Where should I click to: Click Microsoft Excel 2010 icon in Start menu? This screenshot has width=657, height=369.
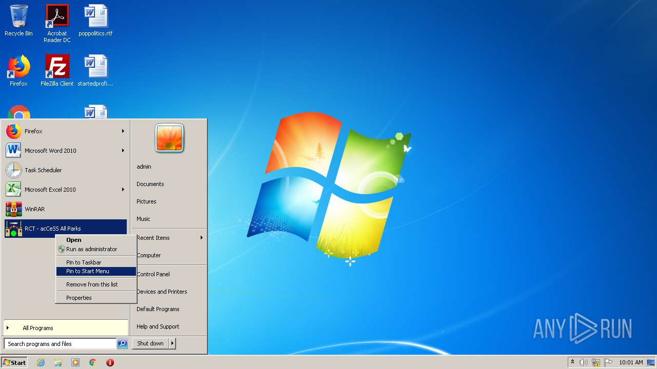tap(14, 190)
